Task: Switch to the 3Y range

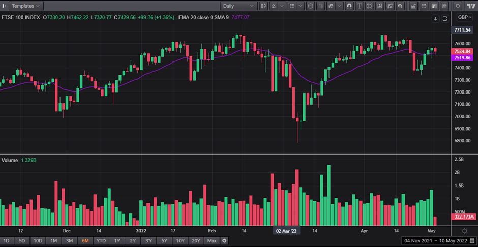Action: point(148,241)
